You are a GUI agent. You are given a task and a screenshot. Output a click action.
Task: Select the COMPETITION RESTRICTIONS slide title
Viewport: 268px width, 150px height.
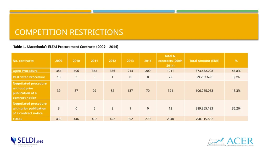point(69,32)
